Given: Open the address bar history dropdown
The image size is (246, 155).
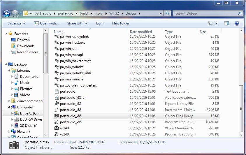Looking at the screenshot, I should point(161,14).
